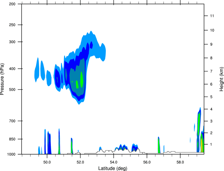Select the 250 pressure tick label

point(12,25)
